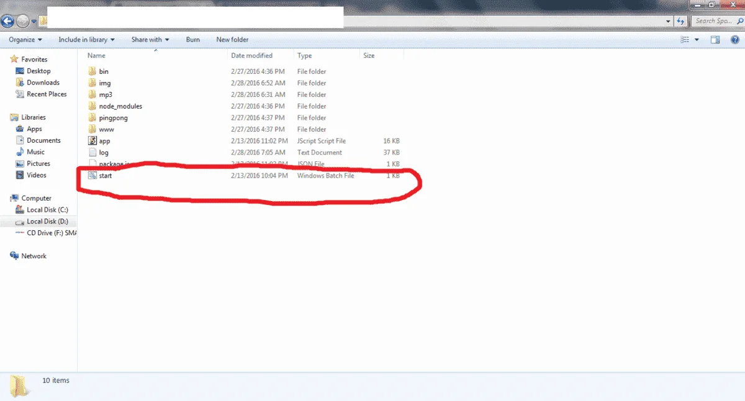
Task: Select the log text document
Action: 104,153
